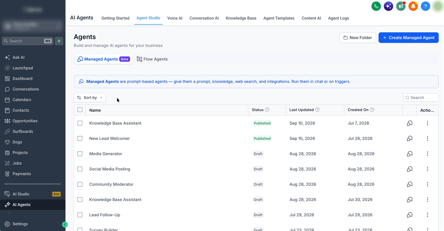Viewport: 444px width, 231px height.
Task: Check the Social Media Posting row checkbox
Action: pos(80,169)
